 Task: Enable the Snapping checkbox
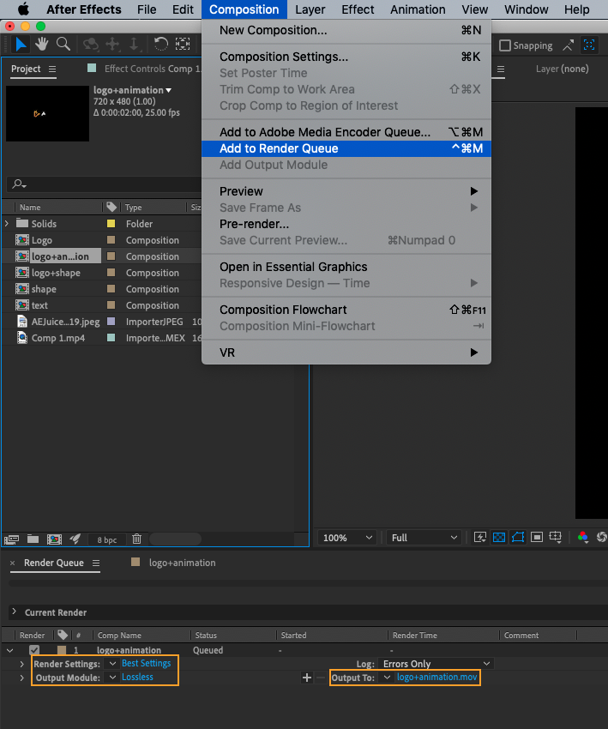(505, 45)
